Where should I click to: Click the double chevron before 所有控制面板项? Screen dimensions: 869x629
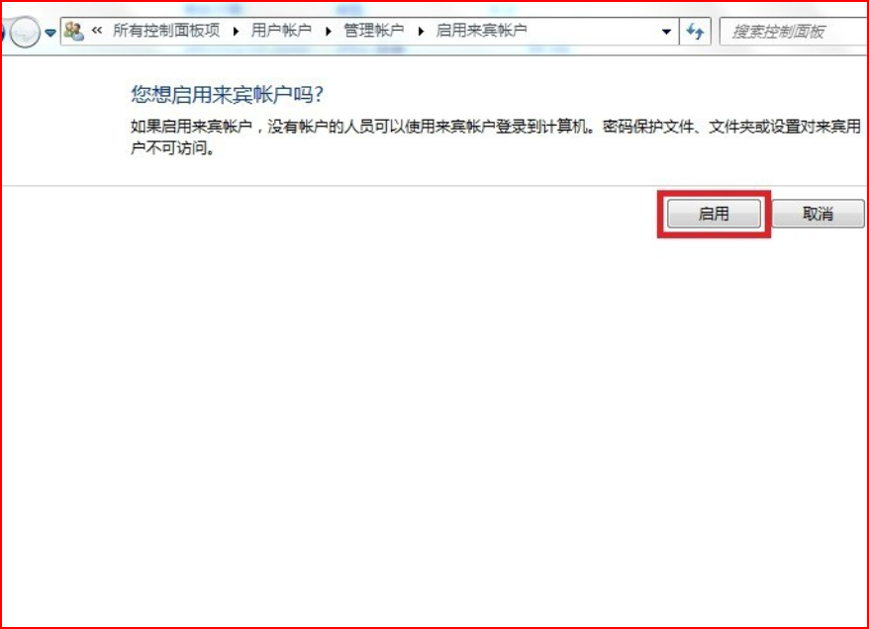point(97,31)
